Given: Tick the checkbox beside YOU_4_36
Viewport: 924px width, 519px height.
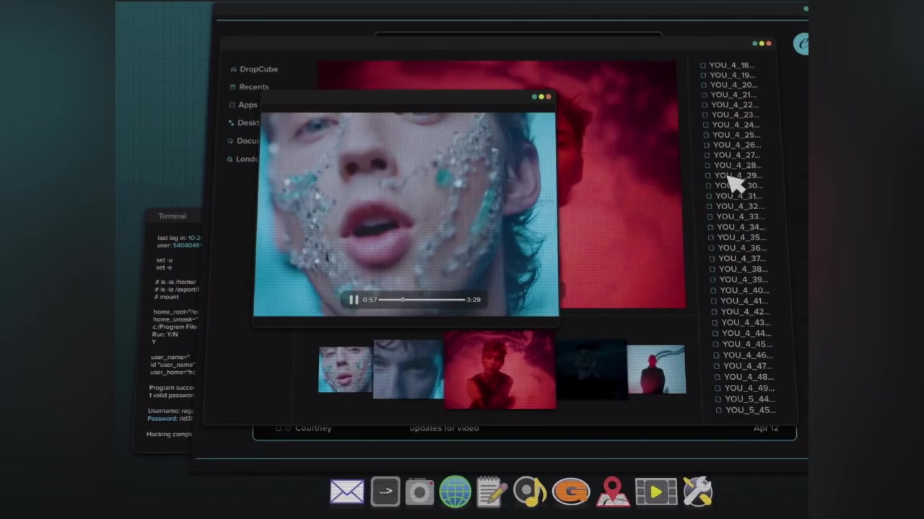Looking at the screenshot, I should click(x=712, y=248).
